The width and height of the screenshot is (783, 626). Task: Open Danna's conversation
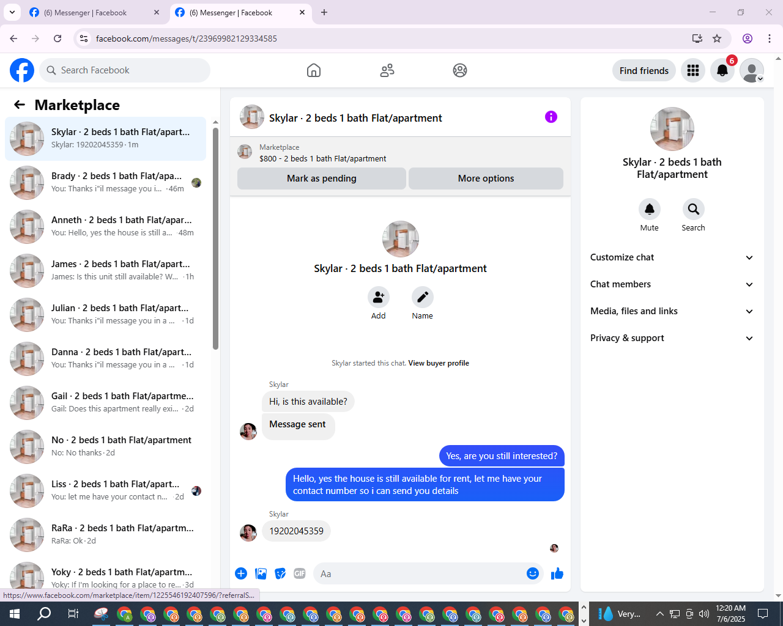pyautogui.click(x=105, y=359)
